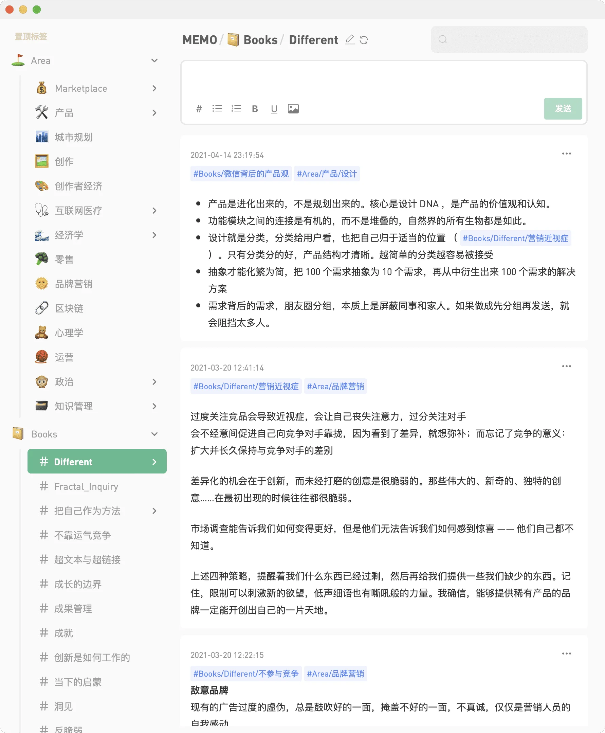Image resolution: width=605 pixels, height=733 pixels.
Task: Click the 城市规划 cityscape icon
Action: (x=42, y=137)
